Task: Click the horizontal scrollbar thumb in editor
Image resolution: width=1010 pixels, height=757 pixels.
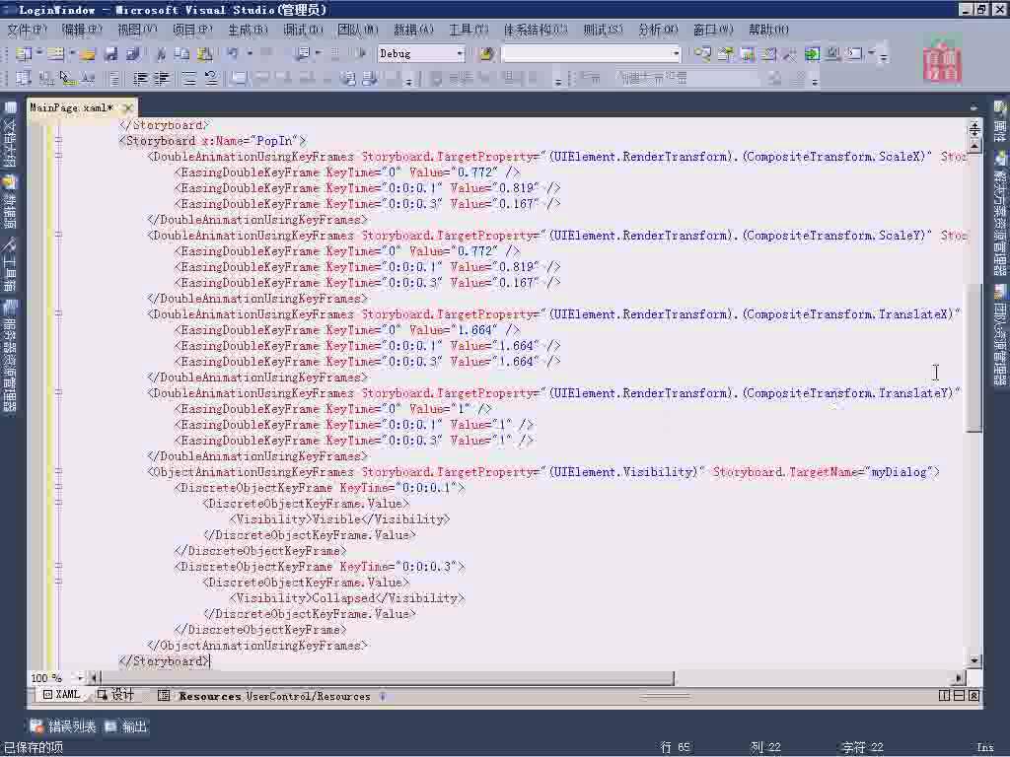Action: click(x=387, y=677)
